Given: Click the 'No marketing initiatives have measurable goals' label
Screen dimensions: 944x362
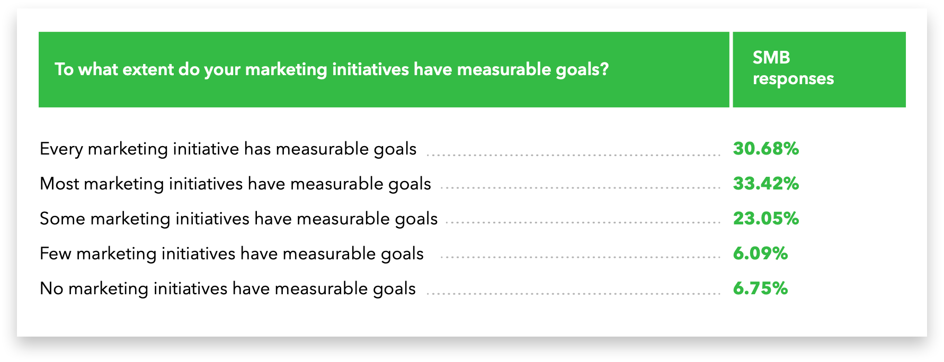Looking at the screenshot, I should [227, 289].
